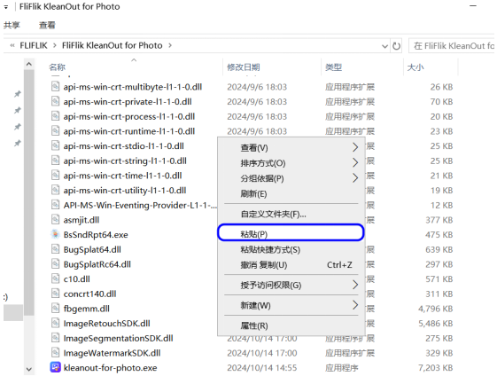
Task: Open the quick access toolbar dropdown arrow
Action: (6, 7)
